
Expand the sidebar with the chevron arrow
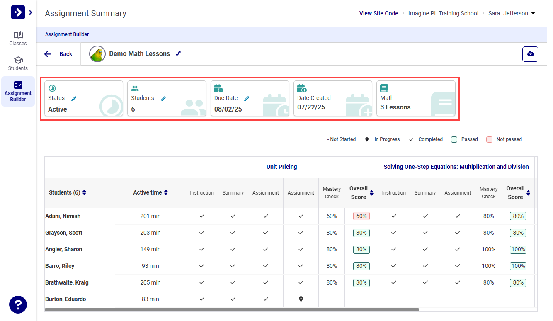pos(31,12)
